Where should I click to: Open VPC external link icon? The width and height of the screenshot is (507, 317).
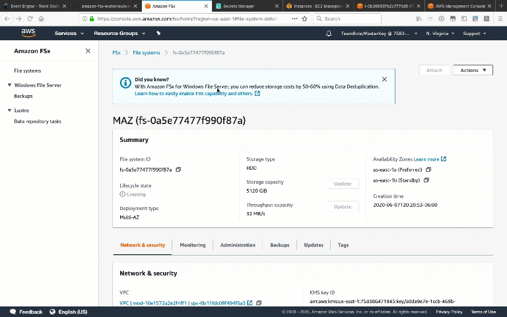tap(250, 303)
